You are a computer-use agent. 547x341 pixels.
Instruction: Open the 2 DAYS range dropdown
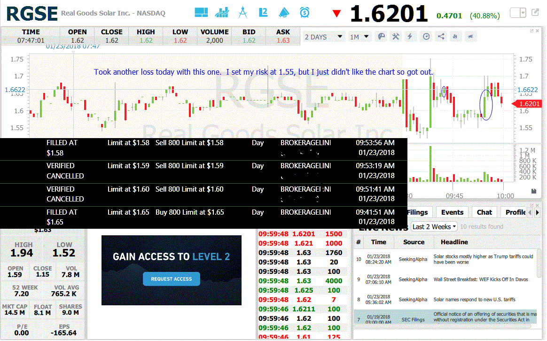[x=323, y=37]
